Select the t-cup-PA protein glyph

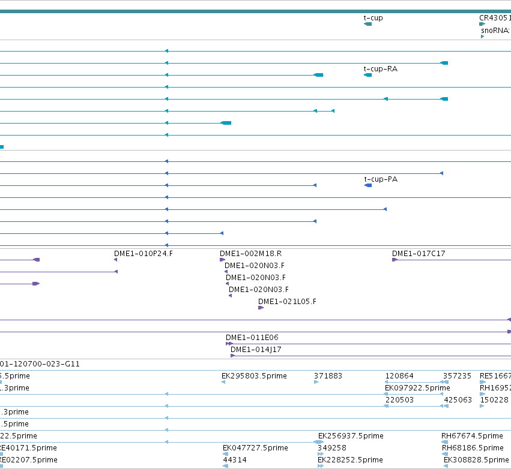point(368,185)
